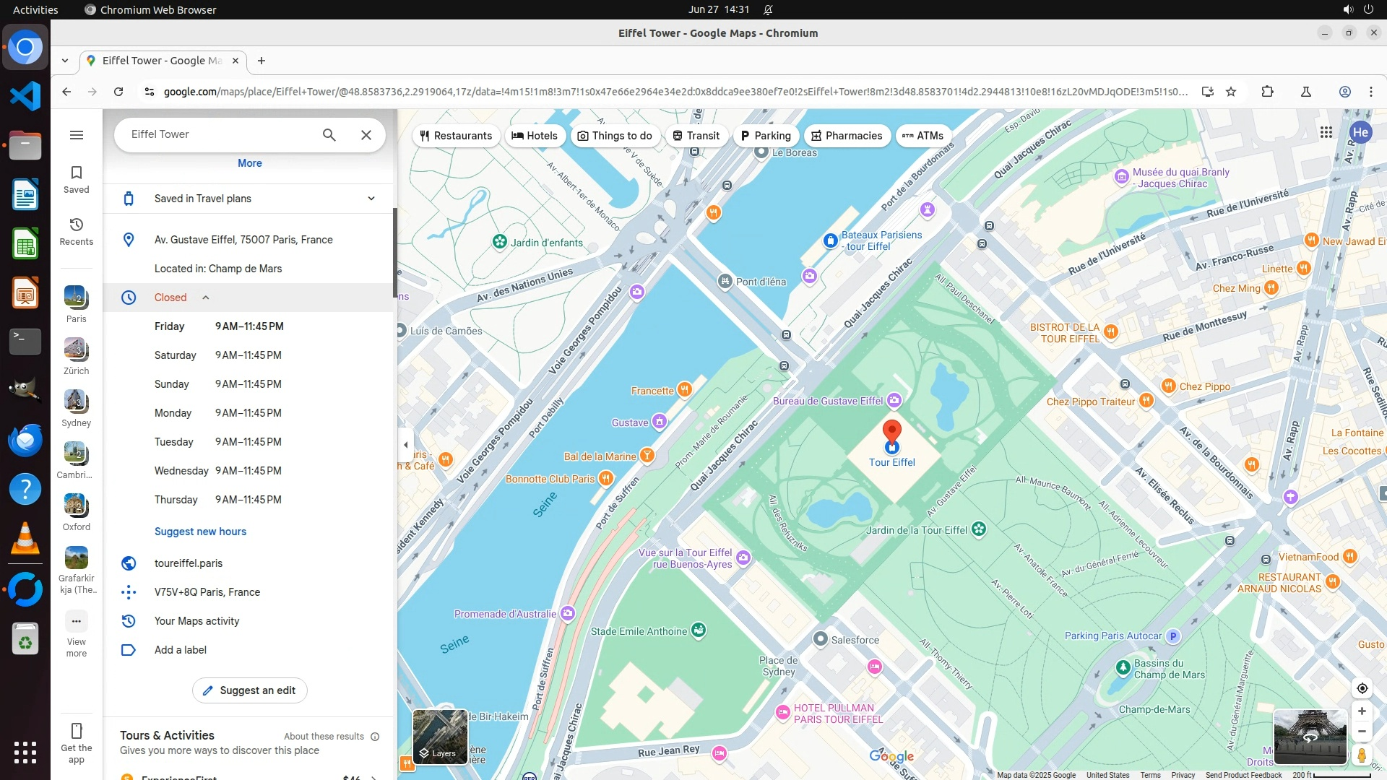Open the Eiffel Tower Street View thumbnail
The width and height of the screenshot is (1387, 780).
1310,737
